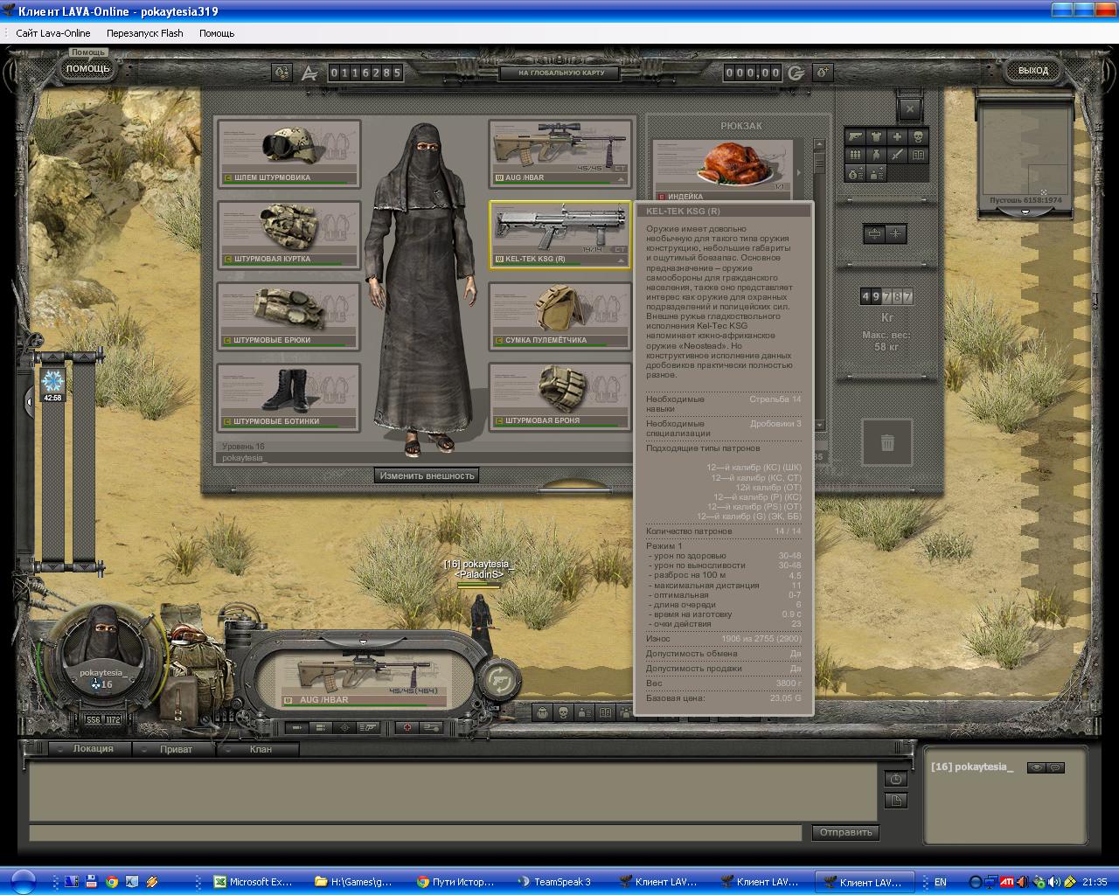Screen dimensions: 1119x895
Task: Select the Штурмовые брюки pants slot
Action: click(x=289, y=316)
